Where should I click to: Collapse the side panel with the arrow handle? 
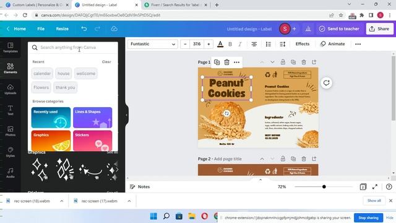[126, 115]
